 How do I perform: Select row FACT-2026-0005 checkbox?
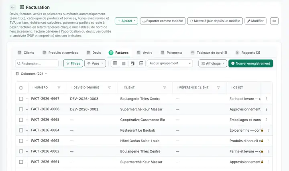pyautogui.click(x=21, y=120)
